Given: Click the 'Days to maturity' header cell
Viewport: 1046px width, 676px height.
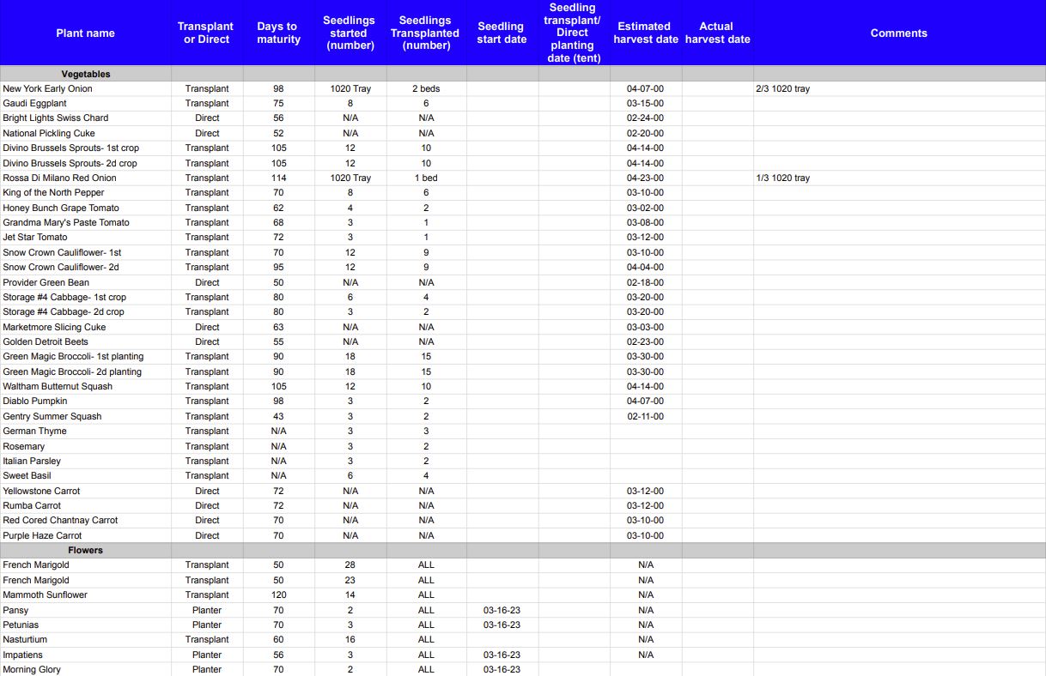Looking at the screenshot, I should click(x=278, y=33).
